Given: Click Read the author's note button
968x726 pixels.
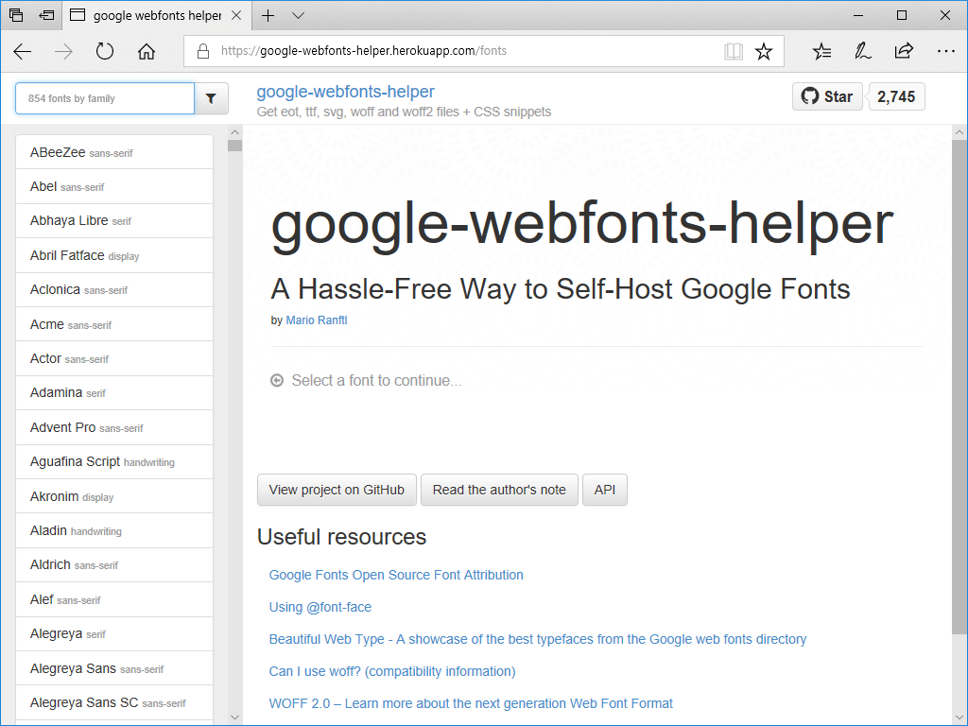Looking at the screenshot, I should click(499, 490).
